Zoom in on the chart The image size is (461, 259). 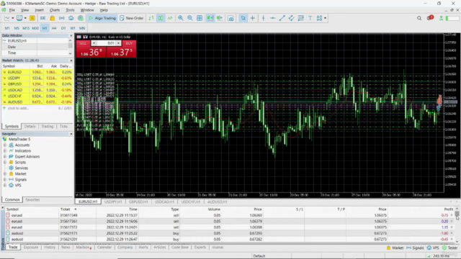pyautogui.click(x=181, y=18)
